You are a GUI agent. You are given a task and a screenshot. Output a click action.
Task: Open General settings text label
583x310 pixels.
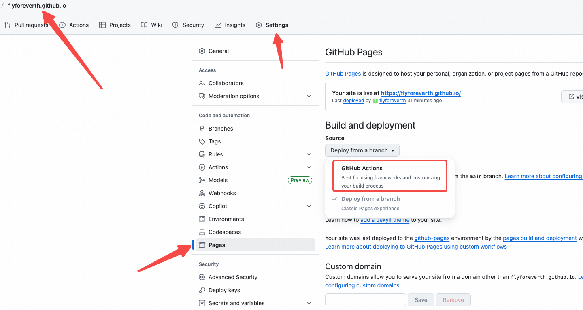pyautogui.click(x=219, y=51)
